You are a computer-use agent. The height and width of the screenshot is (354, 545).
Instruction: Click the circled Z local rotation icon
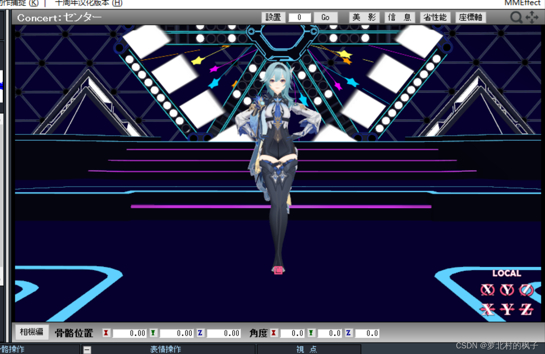[x=526, y=290]
